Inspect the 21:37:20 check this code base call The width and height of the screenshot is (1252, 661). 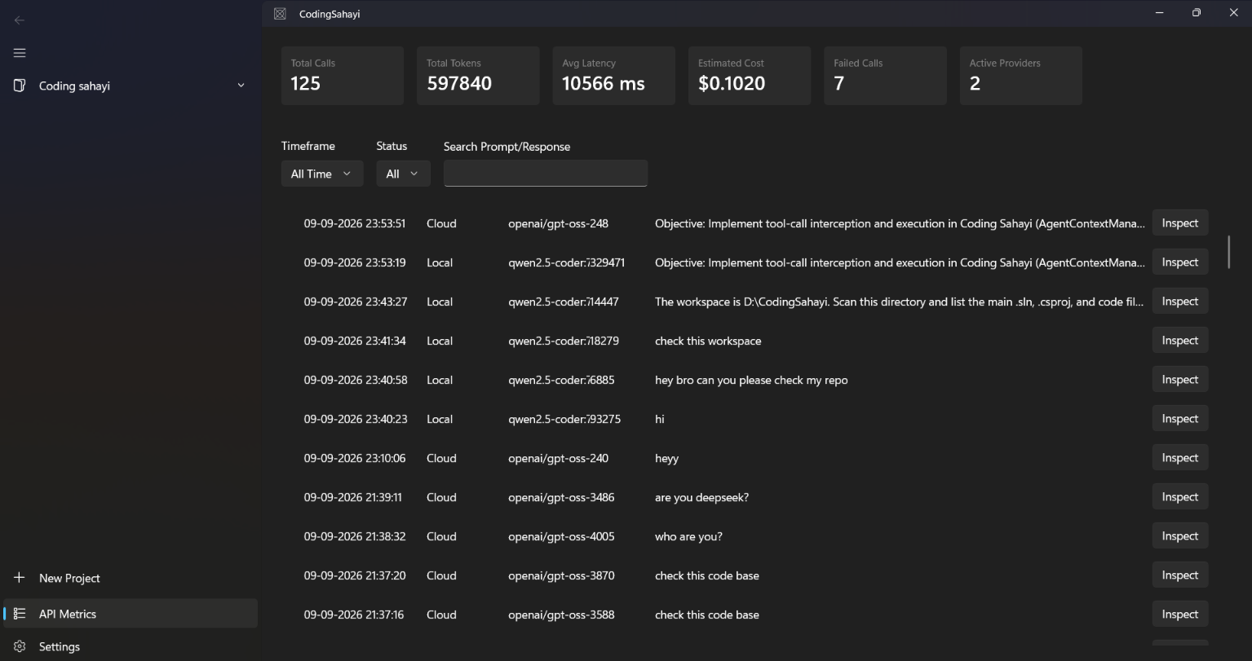click(x=1179, y=575)
